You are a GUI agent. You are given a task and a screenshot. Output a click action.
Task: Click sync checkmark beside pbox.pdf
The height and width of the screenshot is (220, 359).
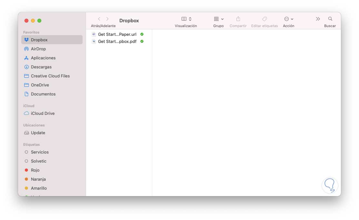click(142, 41)
